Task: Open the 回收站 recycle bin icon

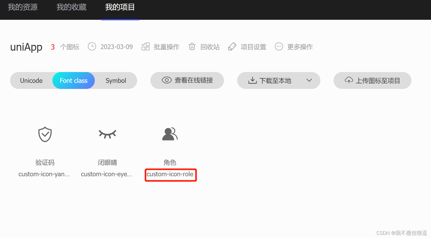Action: [192, 47]
